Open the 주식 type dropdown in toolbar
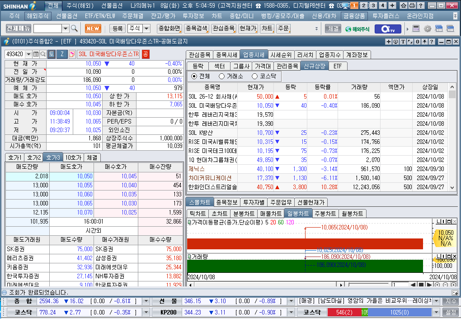The width and height of the screenshot is (461, 319). (x=146, y=29)
